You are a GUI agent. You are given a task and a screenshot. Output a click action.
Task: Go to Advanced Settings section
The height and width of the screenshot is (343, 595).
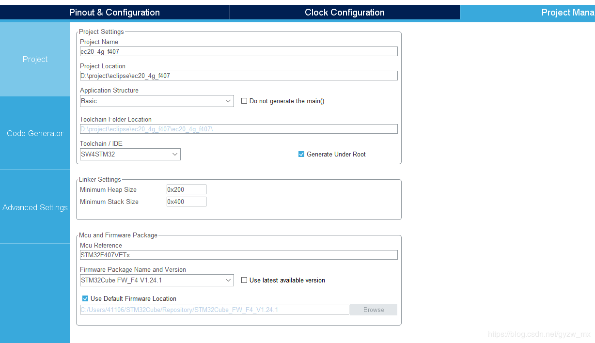(35, 207)
